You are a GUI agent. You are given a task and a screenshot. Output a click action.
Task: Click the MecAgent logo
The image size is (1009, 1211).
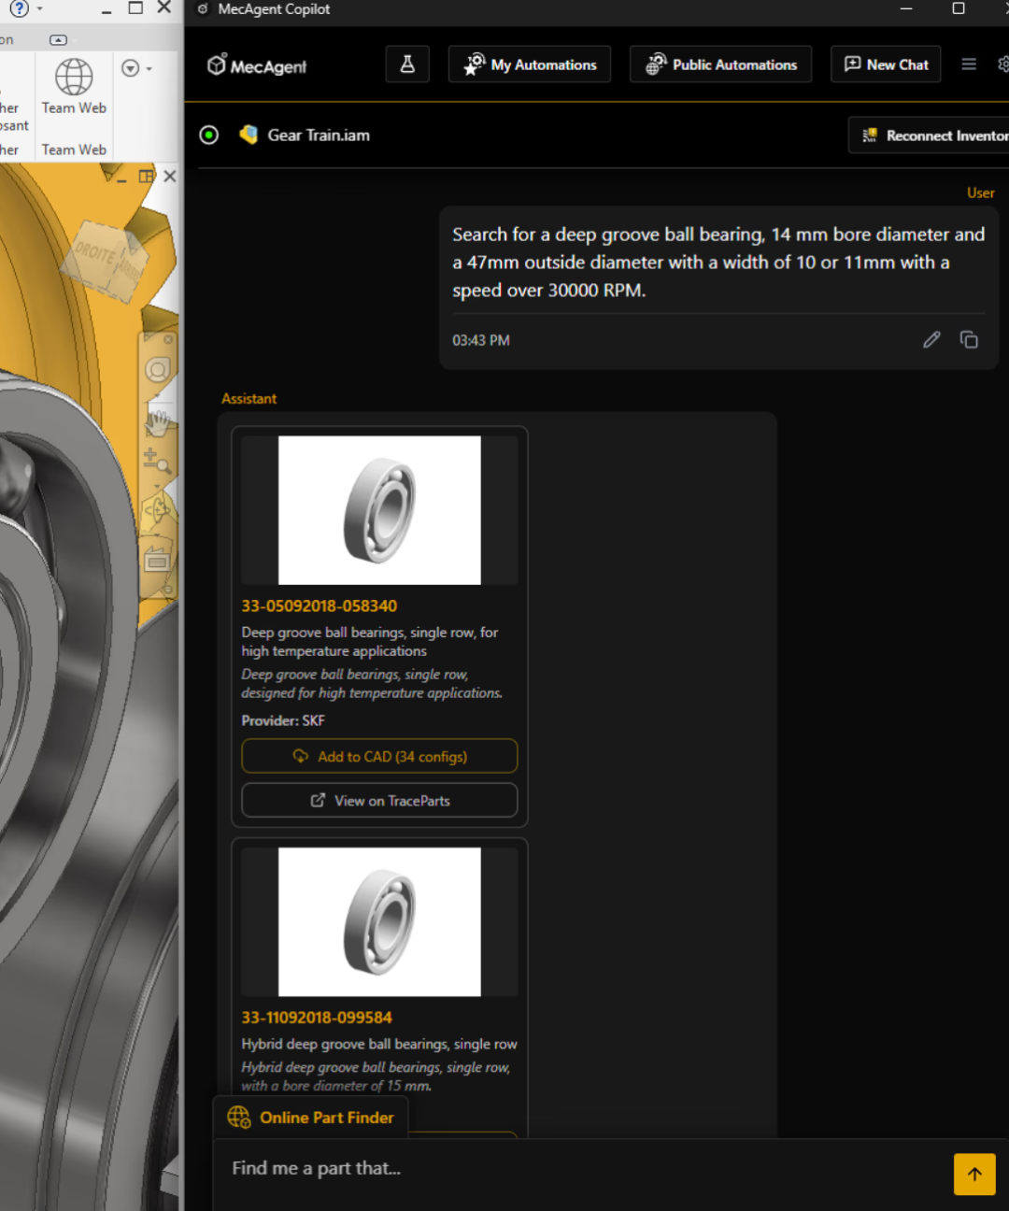257,65
